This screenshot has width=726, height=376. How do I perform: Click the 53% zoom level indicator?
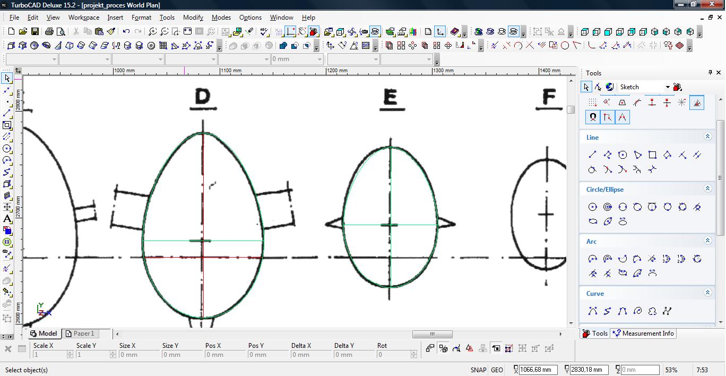(x=671, y=370)
